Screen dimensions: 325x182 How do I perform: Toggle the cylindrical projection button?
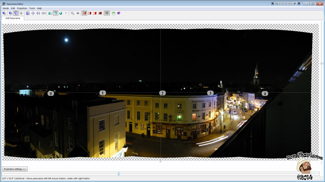pos(55,13)
